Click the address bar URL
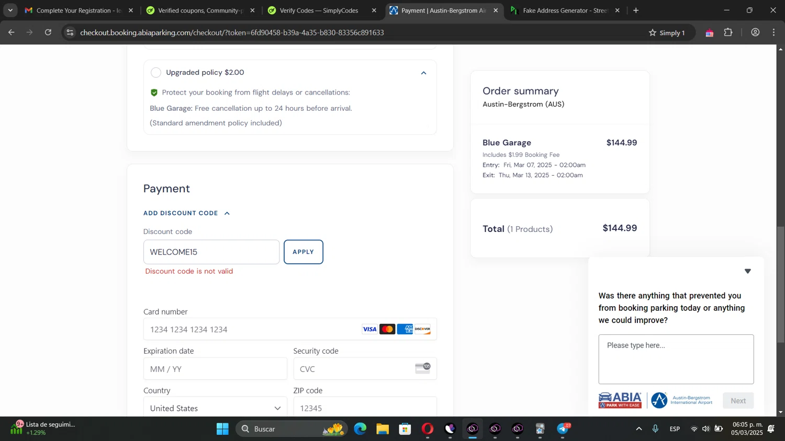 point(232,32)
